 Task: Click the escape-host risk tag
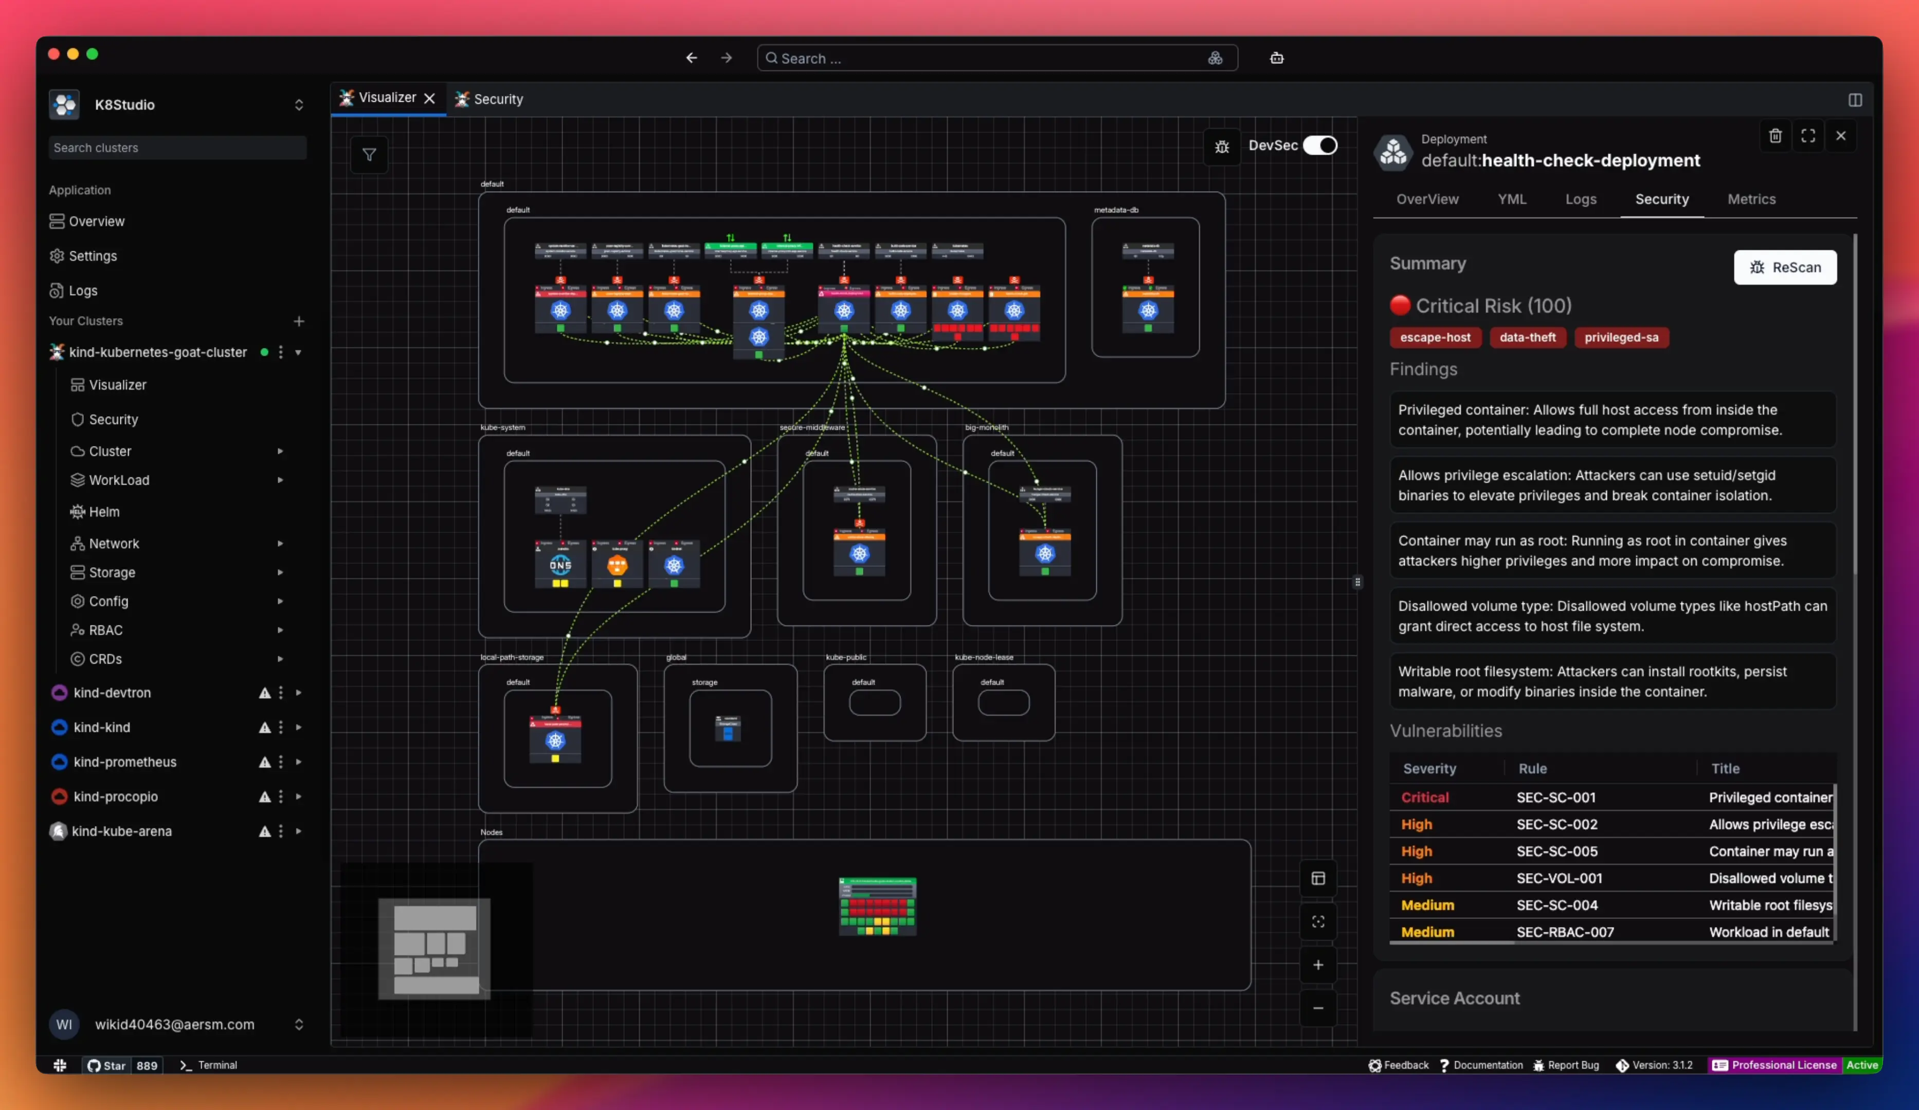(x=1436, y=337)
